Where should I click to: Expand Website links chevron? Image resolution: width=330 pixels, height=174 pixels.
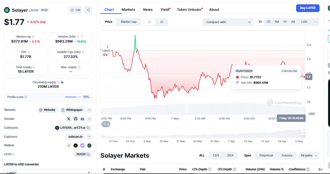[x=89, y=110]
